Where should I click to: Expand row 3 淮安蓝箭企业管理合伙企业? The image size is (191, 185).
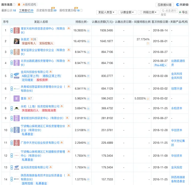tap(12, 52)
